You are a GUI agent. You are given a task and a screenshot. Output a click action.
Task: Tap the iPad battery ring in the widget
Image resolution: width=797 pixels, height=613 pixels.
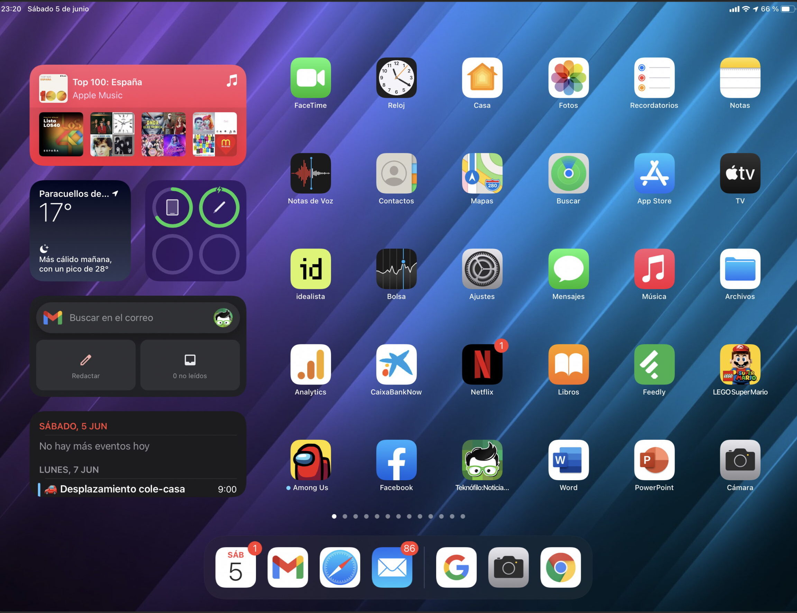click(x=172, y=207)
